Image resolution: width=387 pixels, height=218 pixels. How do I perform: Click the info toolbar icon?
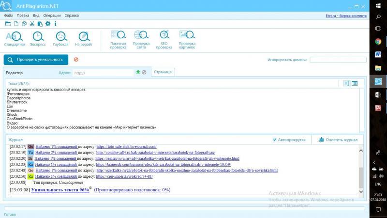55,24
